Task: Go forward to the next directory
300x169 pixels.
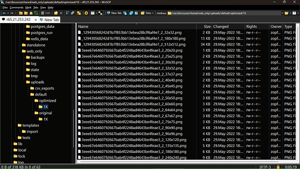Action: [x=12, y=13]
